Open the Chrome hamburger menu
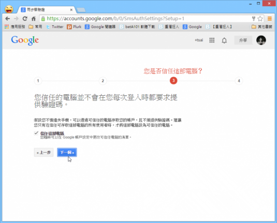 point(270,19)
